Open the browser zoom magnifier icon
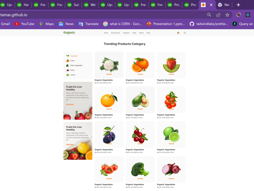Screen dimensions: 254x191 [209, 15]
